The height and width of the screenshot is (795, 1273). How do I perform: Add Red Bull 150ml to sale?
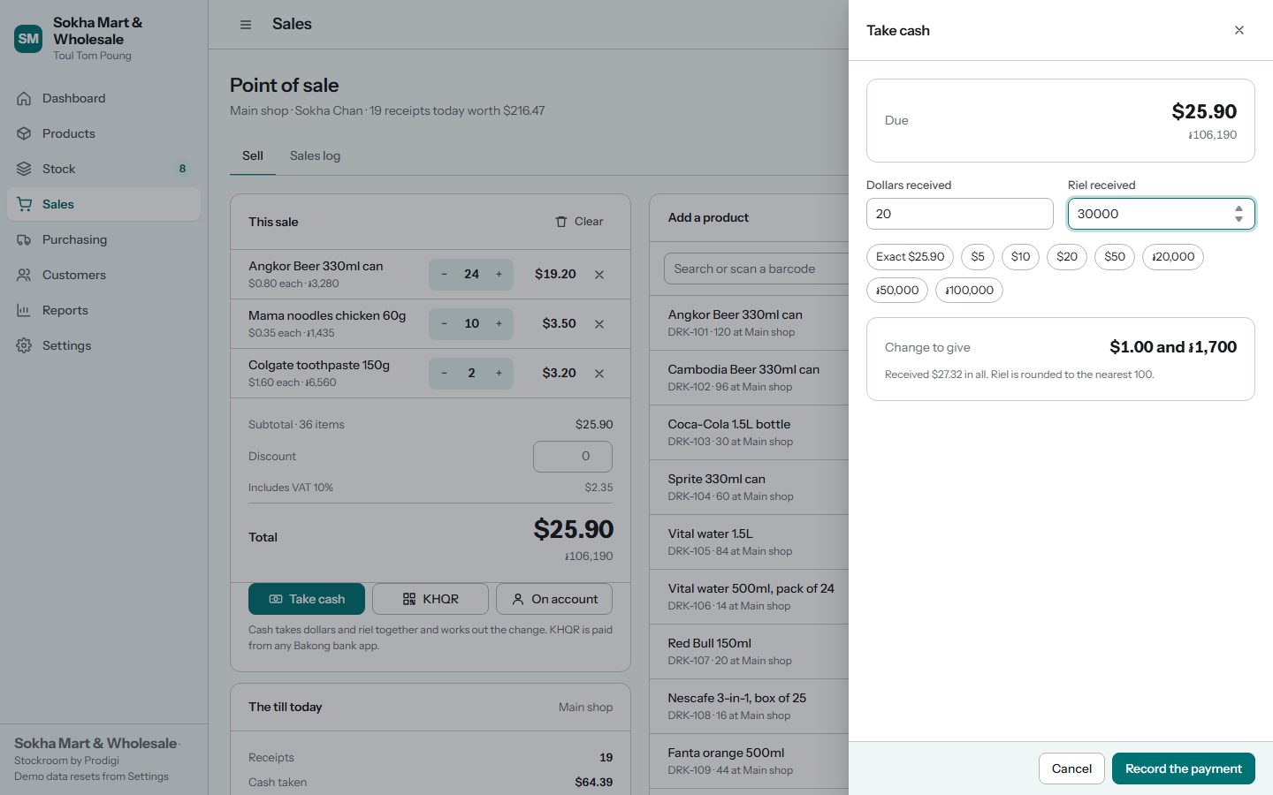pos(750,652)
